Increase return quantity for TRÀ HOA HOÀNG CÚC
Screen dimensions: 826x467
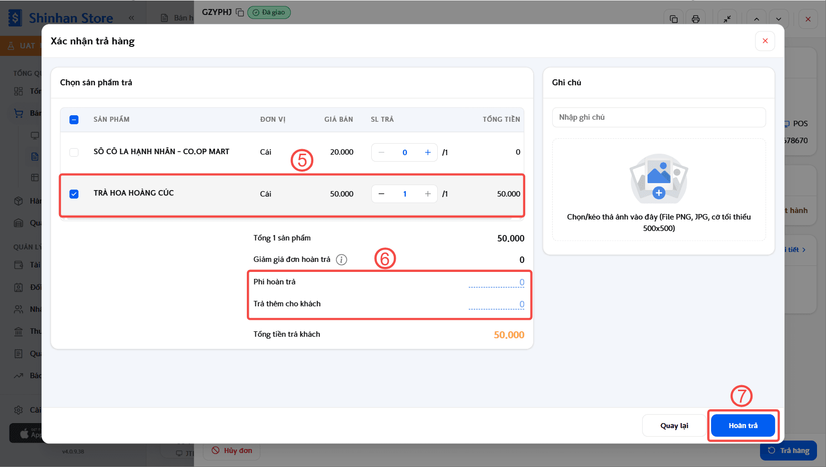click(x=428, y=194)
